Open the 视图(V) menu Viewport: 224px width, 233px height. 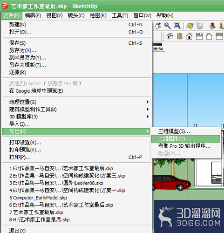click(x=54, y=15)
